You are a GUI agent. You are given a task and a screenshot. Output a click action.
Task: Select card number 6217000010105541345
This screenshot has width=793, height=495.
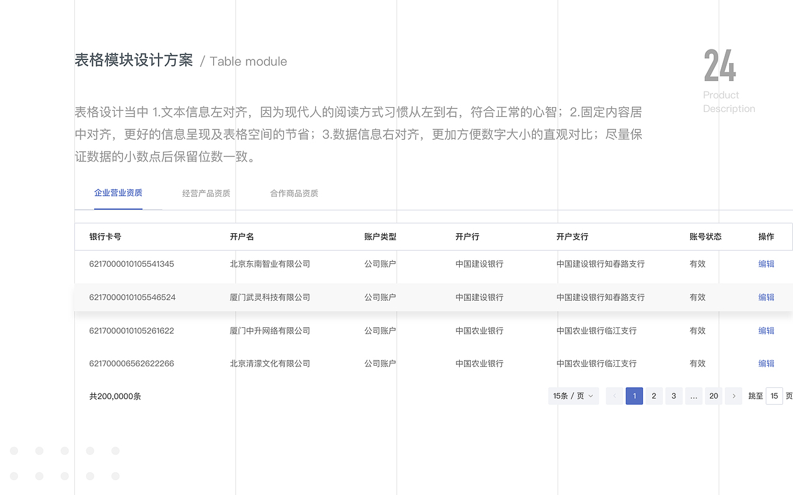(132, 264)
